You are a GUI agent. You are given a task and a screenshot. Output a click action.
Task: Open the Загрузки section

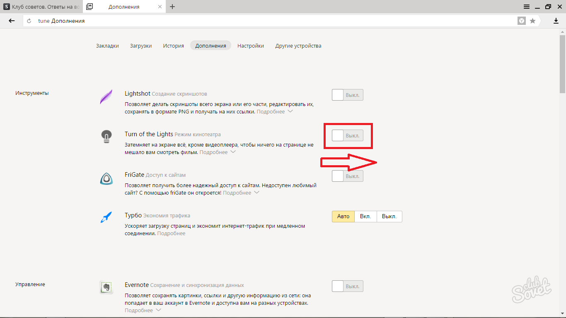[141, 46]
